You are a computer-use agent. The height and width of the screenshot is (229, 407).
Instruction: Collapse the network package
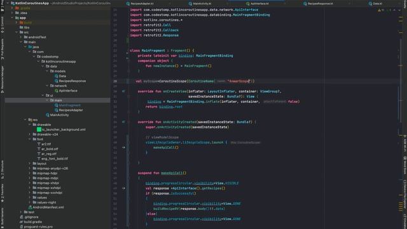coord(47,86)
